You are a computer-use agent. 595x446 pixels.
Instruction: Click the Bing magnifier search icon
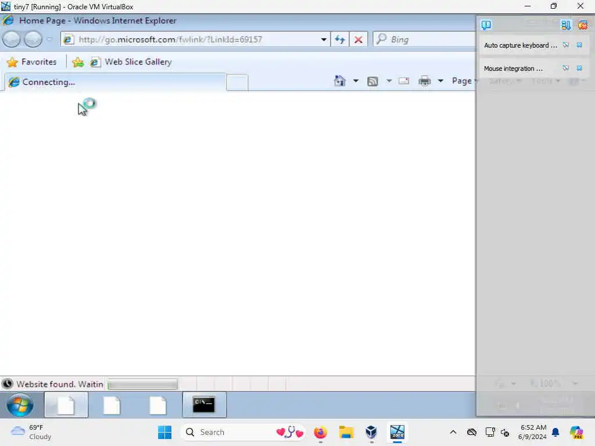(x=381, y=39)
